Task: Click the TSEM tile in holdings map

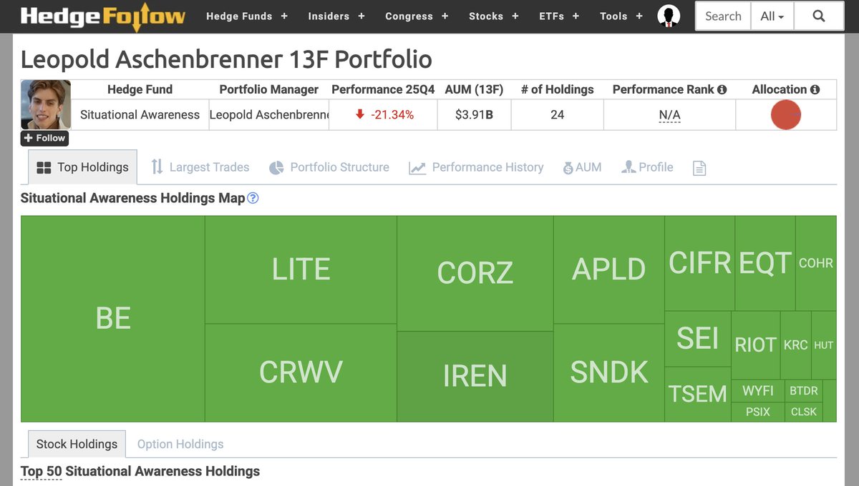Action: 698,394
